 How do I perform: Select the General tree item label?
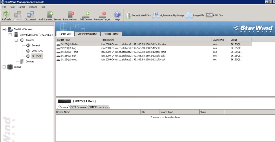point(36,45)
